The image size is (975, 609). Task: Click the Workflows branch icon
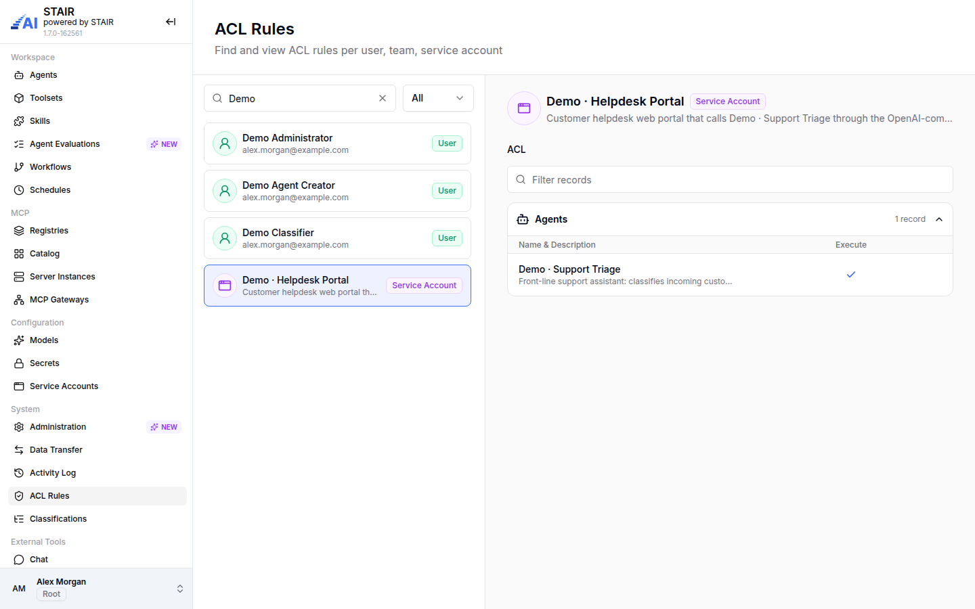19,167
